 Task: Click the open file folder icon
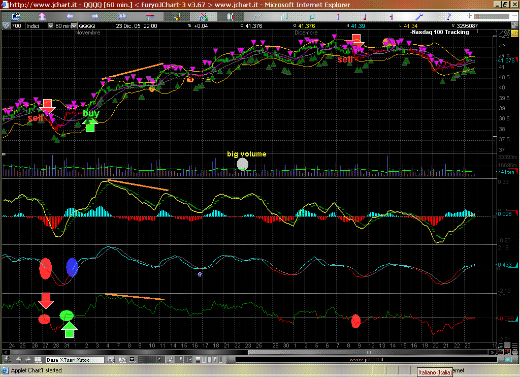16,16
